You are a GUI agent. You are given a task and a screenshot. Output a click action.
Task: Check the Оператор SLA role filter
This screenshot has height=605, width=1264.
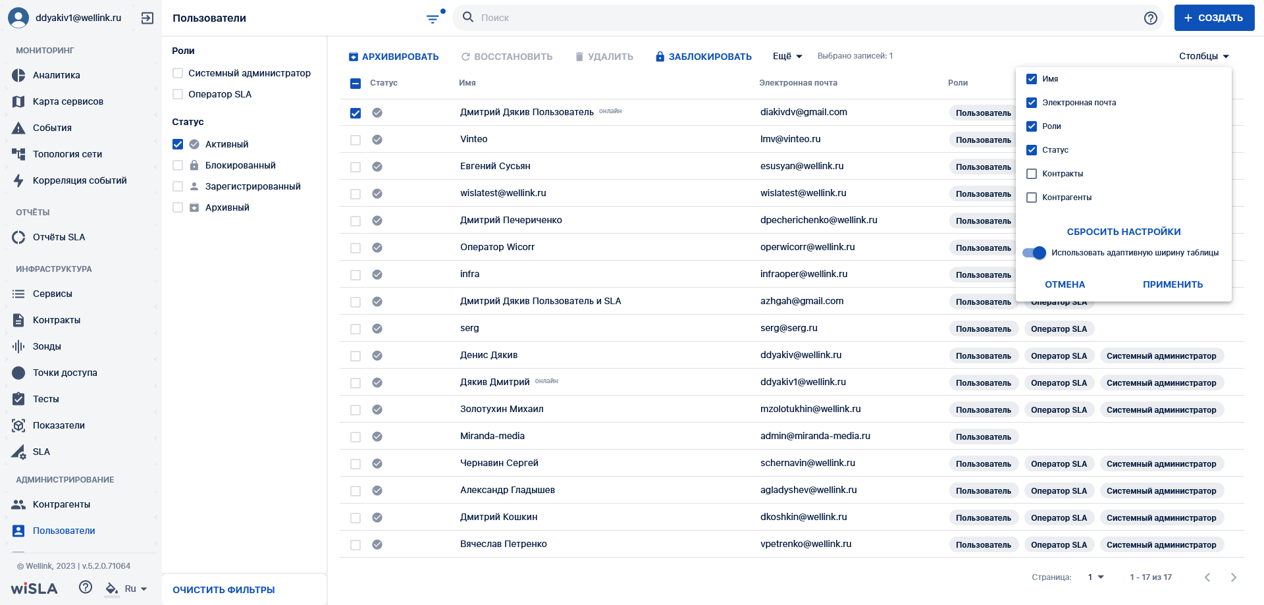pyautogui.click(x=178, y=94)
